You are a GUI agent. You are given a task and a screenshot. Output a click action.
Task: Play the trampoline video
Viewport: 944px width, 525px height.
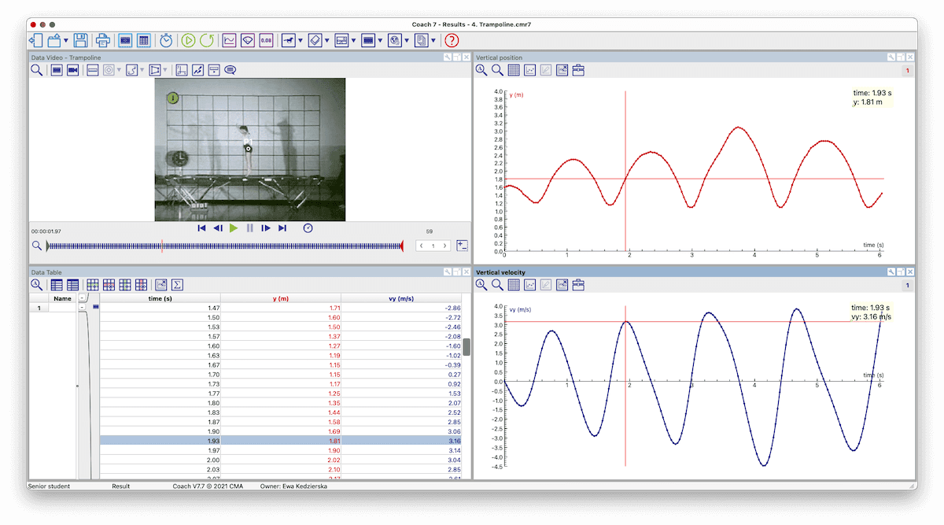234,228
